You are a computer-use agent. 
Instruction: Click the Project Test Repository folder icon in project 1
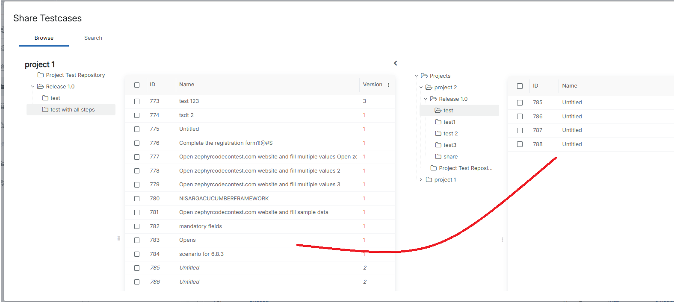(x=41, y=75)
